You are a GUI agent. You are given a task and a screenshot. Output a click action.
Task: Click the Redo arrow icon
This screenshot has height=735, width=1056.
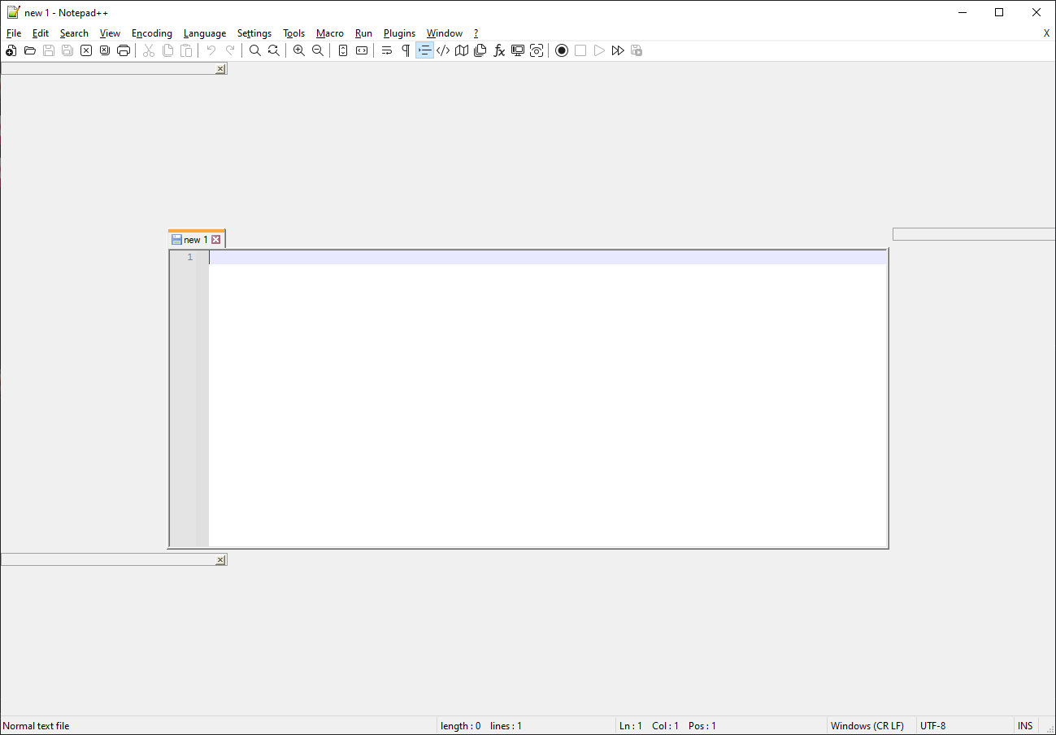230,50
